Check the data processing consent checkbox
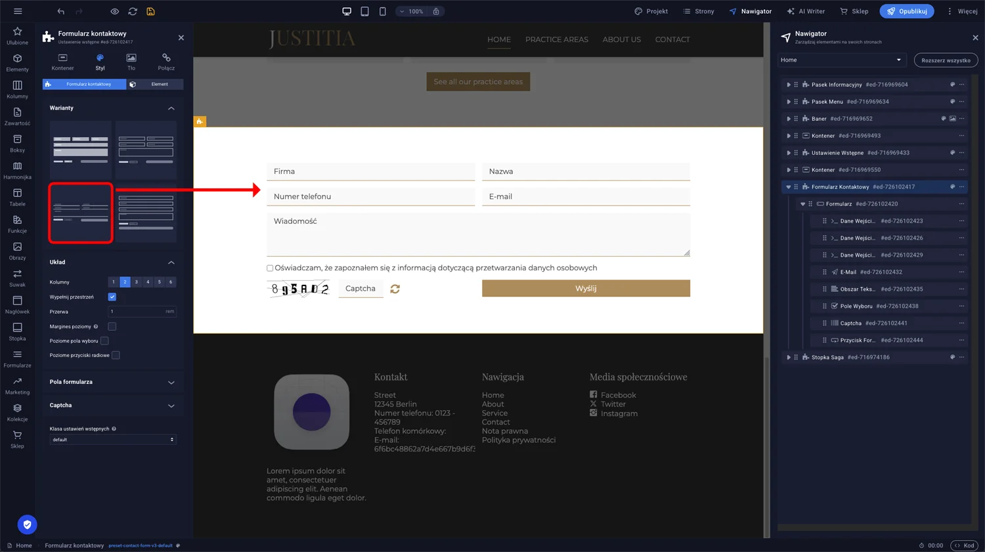The width and height of the screenshot is (985, 552). [270, 268]
